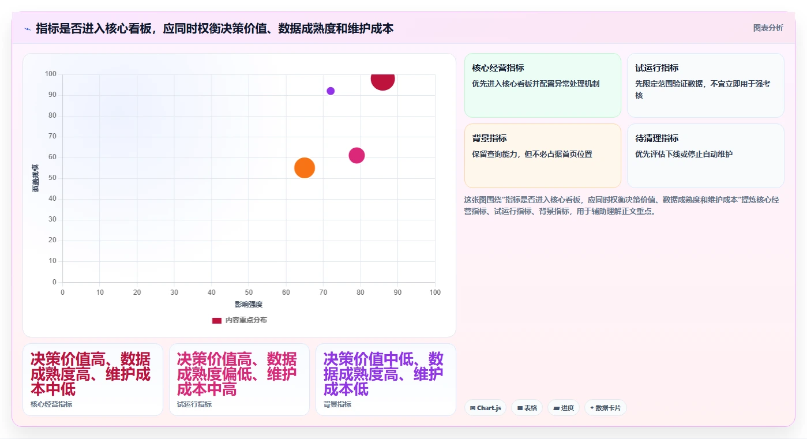The width and height of the screenshot is (807, 439).
Task: Click 优先进入核心看板并配置异常处理机制 description
Action: (536, 84)
